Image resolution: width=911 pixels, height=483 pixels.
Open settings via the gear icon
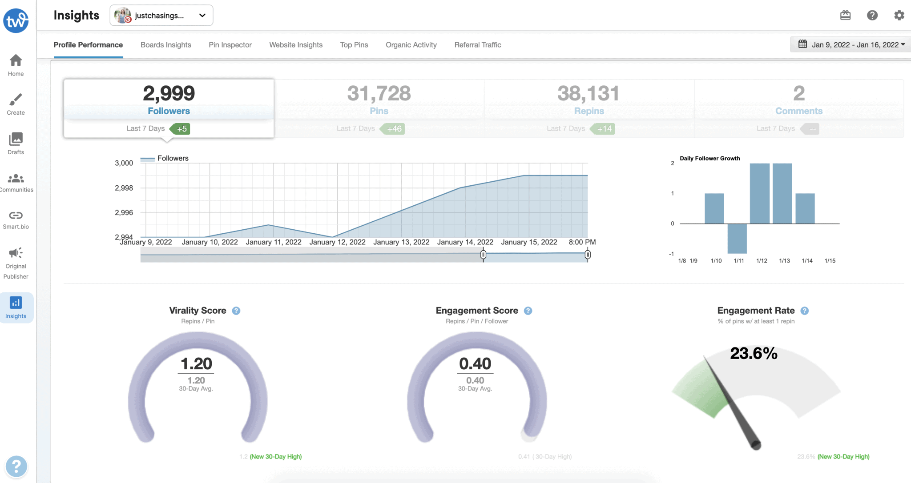pos(899,15)
